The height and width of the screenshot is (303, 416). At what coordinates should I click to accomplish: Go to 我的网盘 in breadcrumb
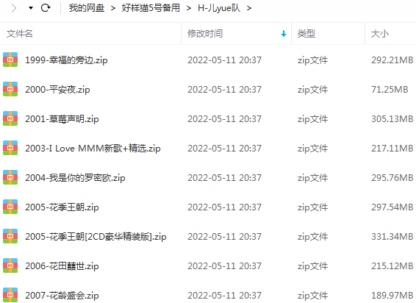(x=87, y=8)
